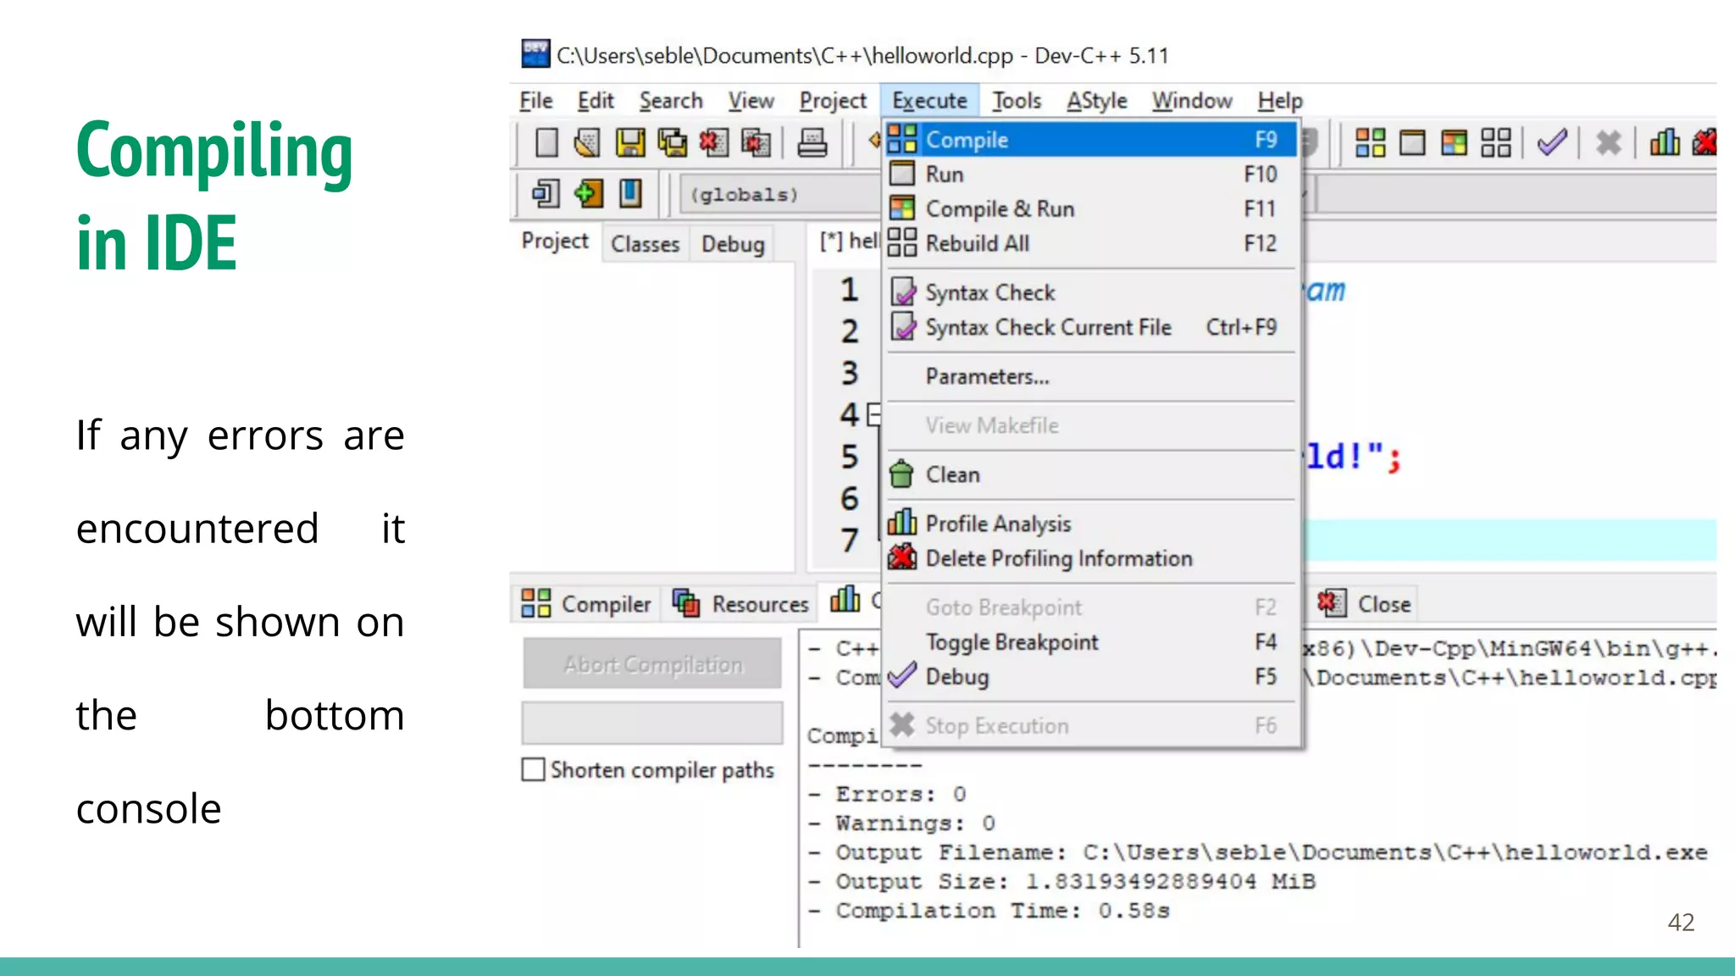
Task: Click greyed Goto Breakpoint menu entry
Action: [x=1090, y=607]
